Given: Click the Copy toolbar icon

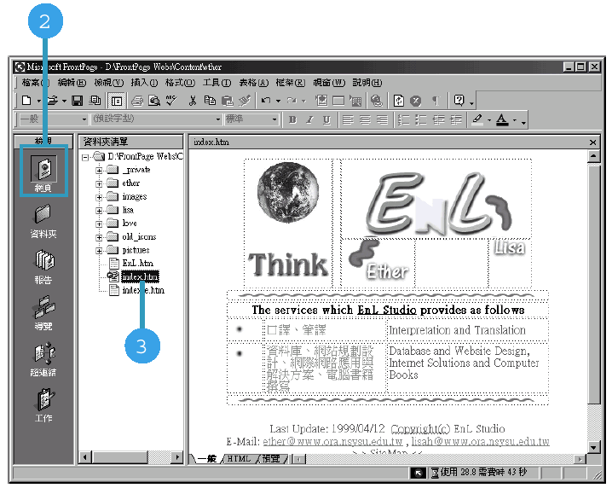Looking at the screenshot, I should [x=210, y=101].
